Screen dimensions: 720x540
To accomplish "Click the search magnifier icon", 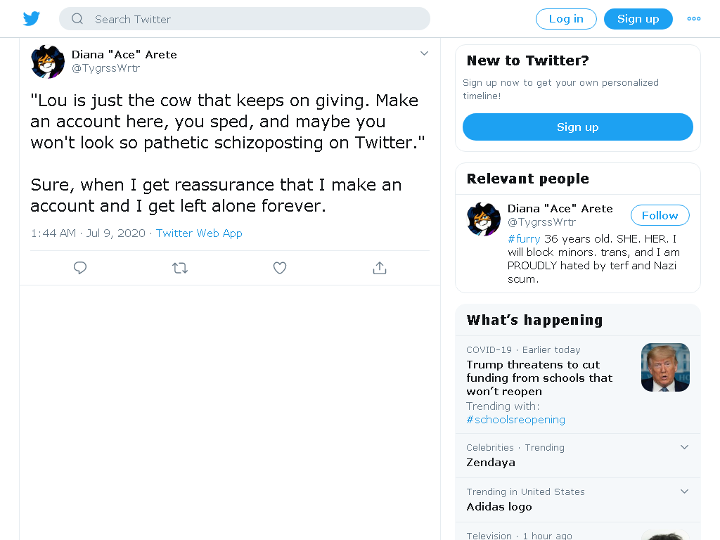I will pyautogui.click(x=77, y=19).
